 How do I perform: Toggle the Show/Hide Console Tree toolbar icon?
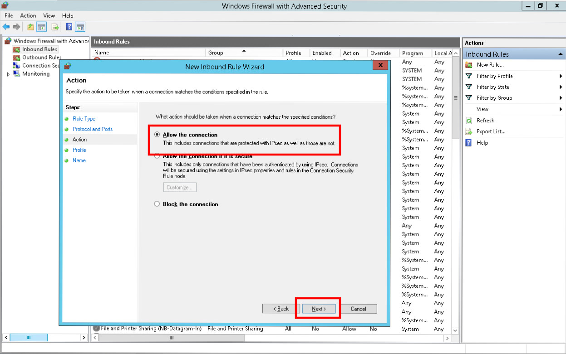tap(41, 27)
